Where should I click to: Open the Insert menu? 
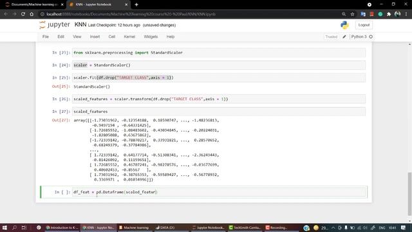click(95, 37)
